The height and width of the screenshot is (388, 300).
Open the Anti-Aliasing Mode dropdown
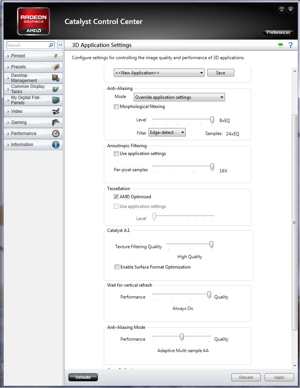pos(180,97)
